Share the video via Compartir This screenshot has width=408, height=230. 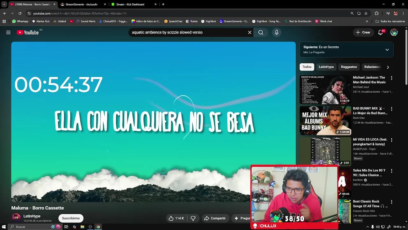(215, 218)
